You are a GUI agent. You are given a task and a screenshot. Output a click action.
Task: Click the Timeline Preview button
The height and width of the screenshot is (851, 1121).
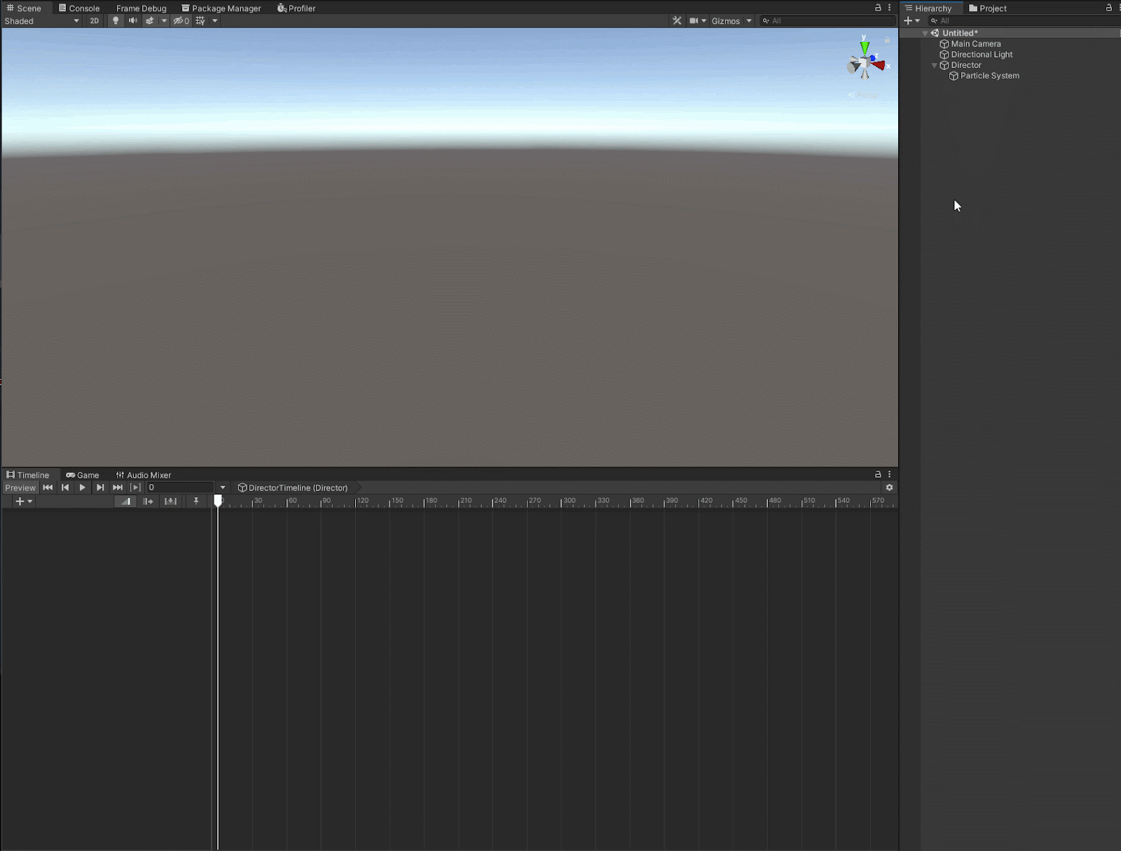pos(20,487)
